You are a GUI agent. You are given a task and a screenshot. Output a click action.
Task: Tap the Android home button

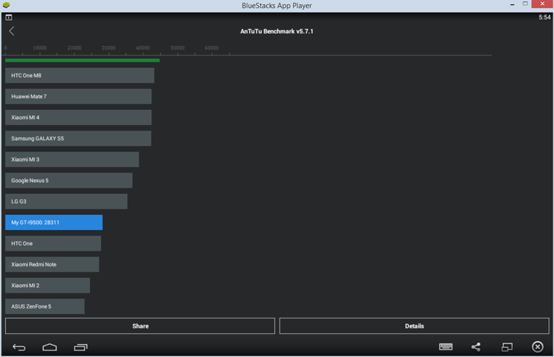[49, 348]
